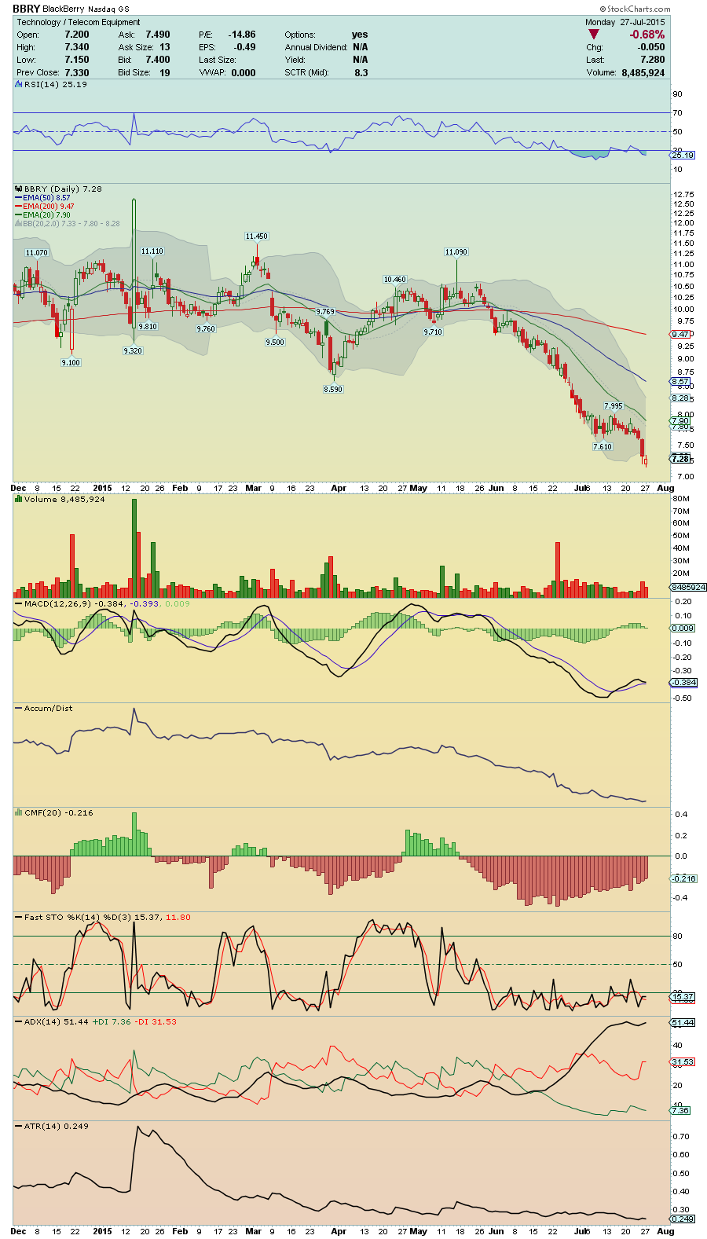
Task: Click the 'ADX(14) 51.44' panel label
Action: pyautogui.click(x=57, y=1021)
